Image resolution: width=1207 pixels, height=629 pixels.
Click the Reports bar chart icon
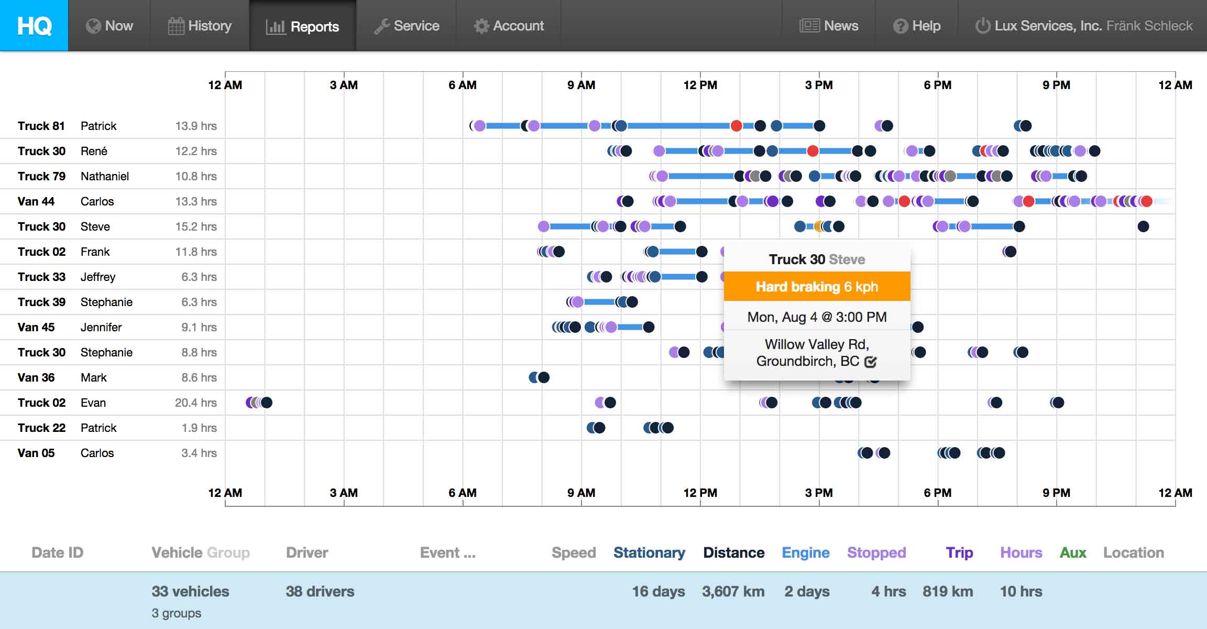[x=276, y=27]
